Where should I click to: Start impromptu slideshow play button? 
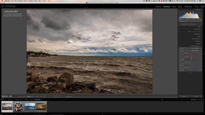41,96
